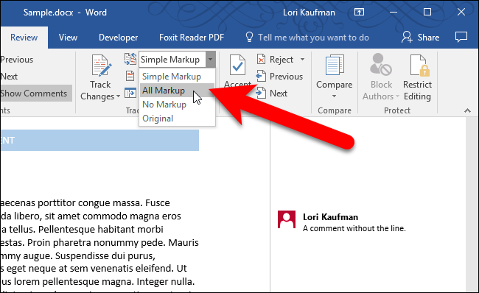
Task: Click the comment text 'A comment without the line.'
Action: 354,228
